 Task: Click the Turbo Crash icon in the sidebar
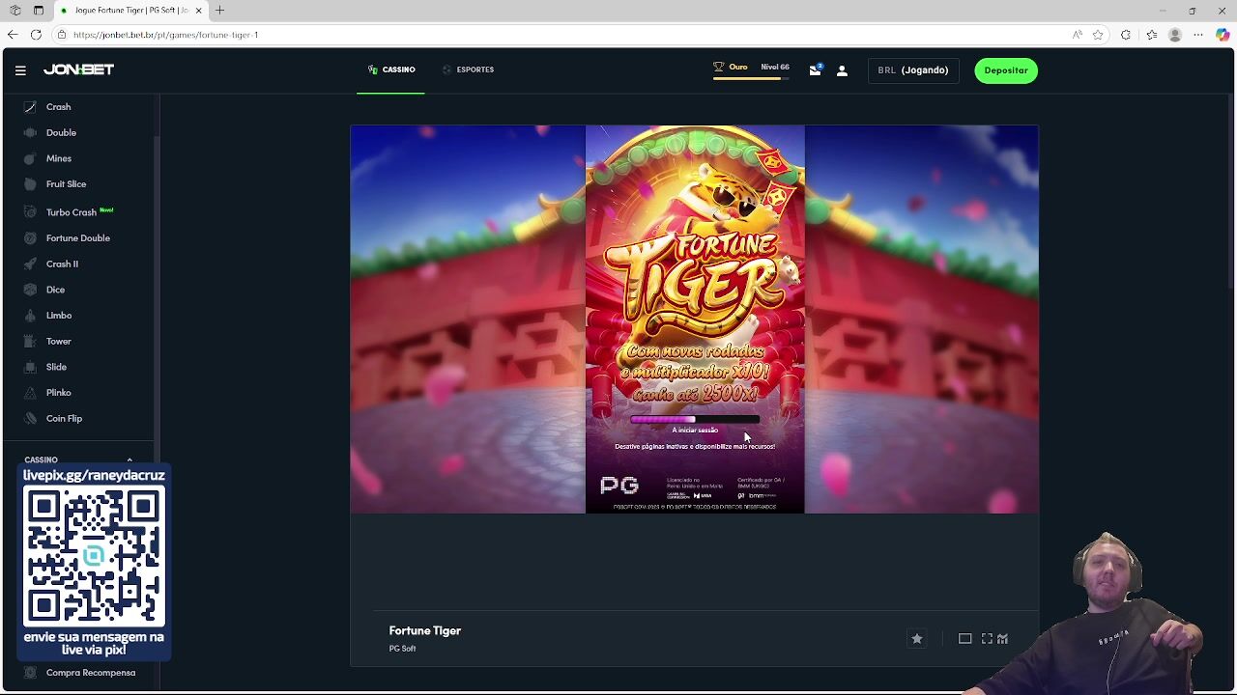pos(30,212)
